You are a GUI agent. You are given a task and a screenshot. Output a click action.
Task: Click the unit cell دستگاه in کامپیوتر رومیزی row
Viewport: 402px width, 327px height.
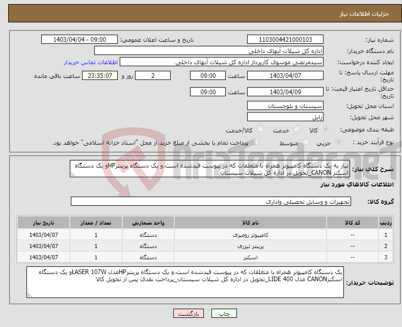click(x=148, y=235)
